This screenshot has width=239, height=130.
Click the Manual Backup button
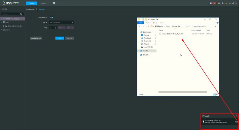coord(36,38)
